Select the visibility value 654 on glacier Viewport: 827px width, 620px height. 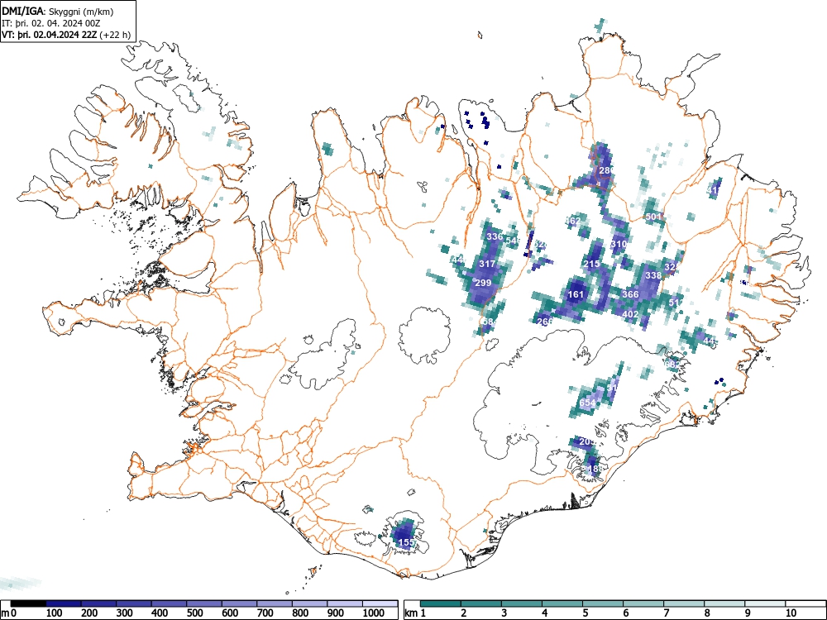[587, 403]
